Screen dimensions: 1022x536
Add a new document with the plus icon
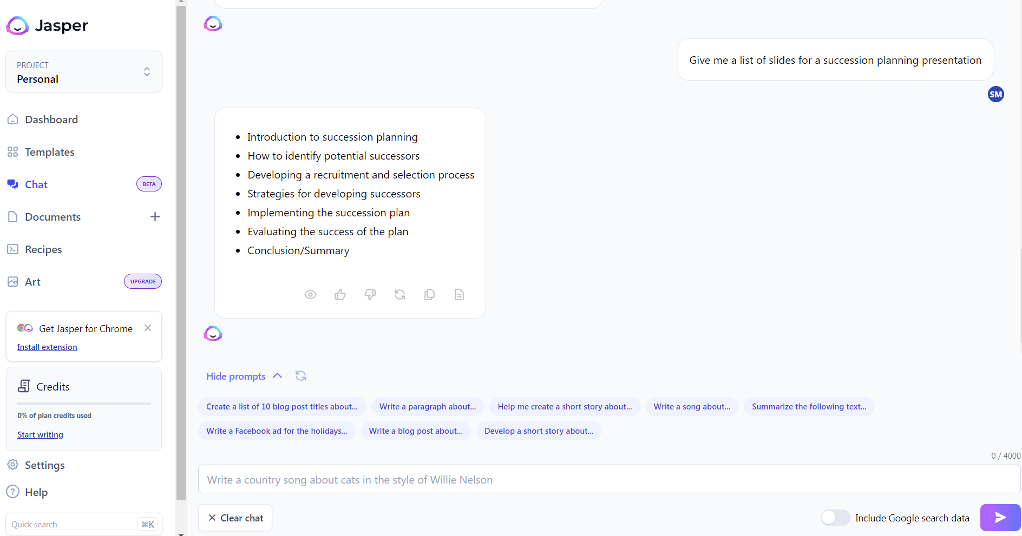[155, 217]
